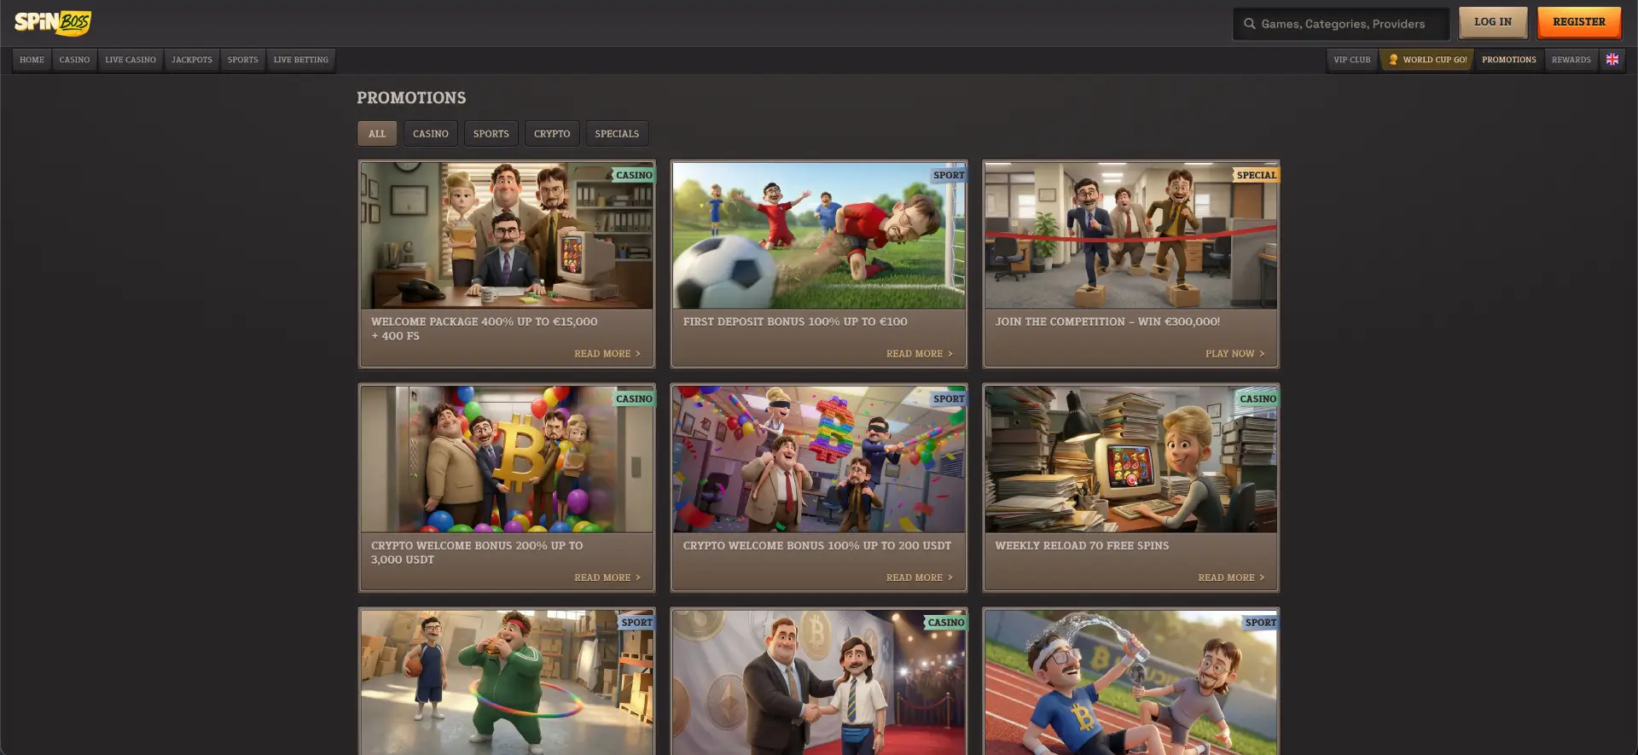
Task: Click PLAY NOW on the competition card
Action: pos(1234,354)
